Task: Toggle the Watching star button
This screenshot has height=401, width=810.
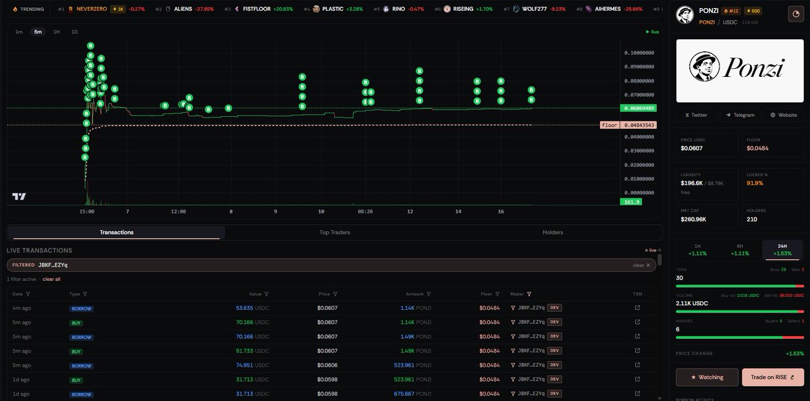Action: tap(707, 377)
